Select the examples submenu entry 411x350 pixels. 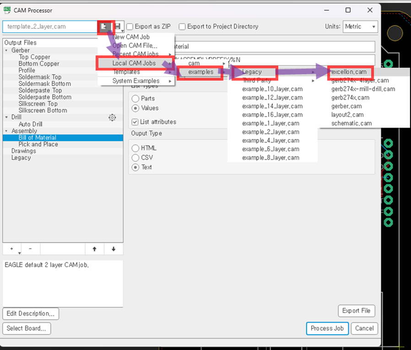click(x=201, y=72)
